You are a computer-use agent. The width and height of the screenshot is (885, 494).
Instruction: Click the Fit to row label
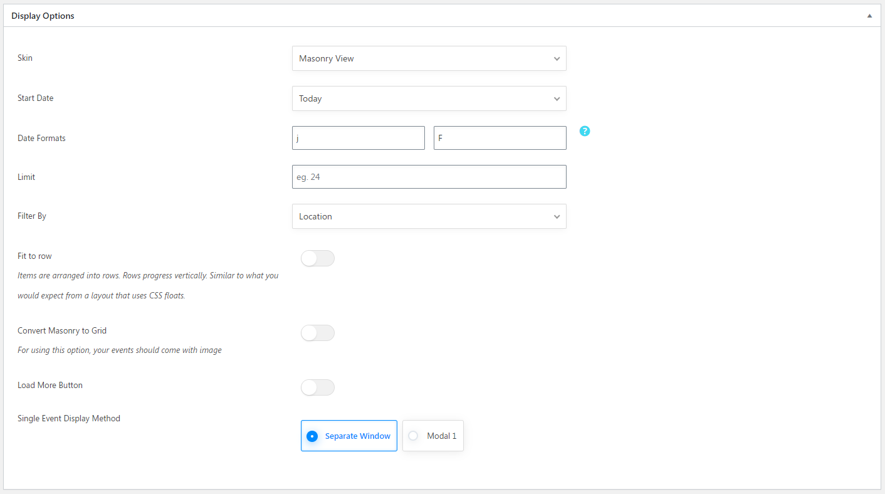[x=34, y=256]
